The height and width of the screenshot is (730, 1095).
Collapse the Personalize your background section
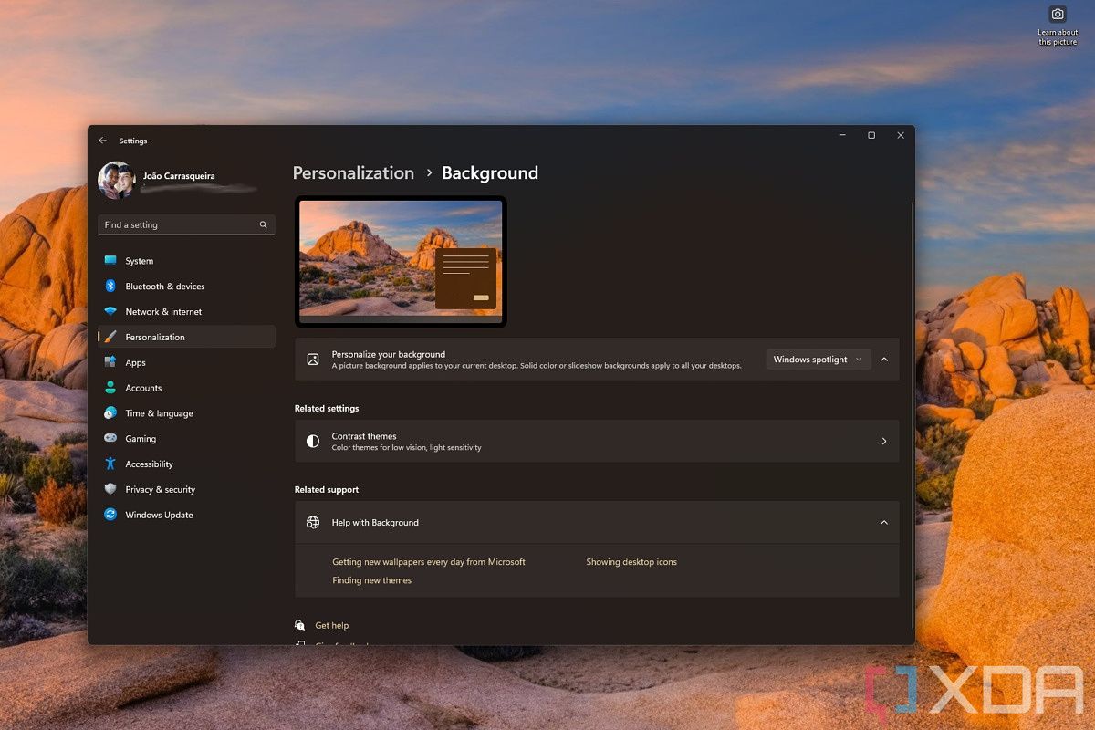tap(883, 359)
